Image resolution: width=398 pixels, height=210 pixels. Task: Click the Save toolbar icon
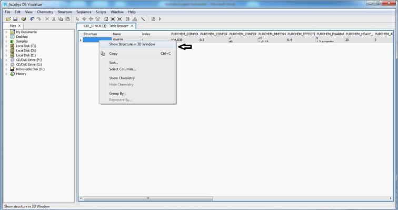[x=16, y=19]
